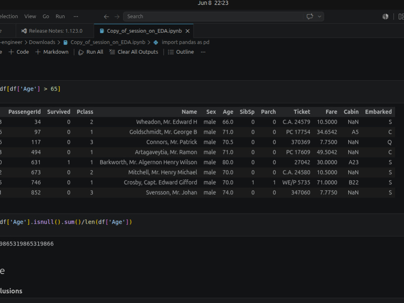Click the VS Code icon on Release Notes tab
Viewport: 404px width, 303px height.
(24, 31)
